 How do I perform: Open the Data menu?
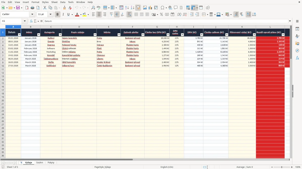63,2
